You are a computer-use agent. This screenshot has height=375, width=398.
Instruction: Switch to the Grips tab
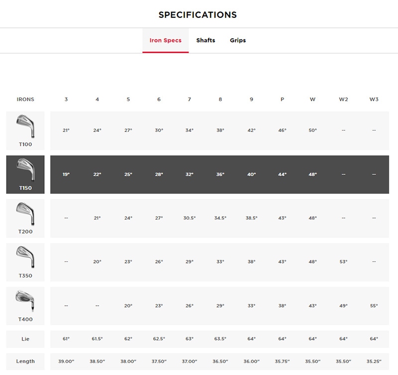tap(238, 40)
